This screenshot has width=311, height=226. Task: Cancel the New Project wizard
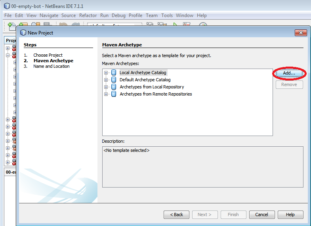coord(262,215)
